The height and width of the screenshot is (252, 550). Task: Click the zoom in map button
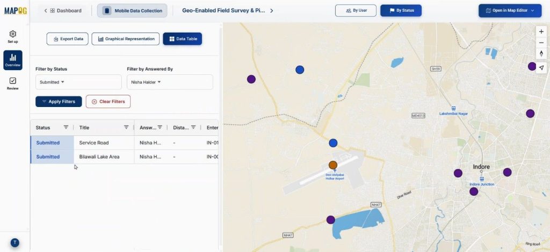[541, 32]
